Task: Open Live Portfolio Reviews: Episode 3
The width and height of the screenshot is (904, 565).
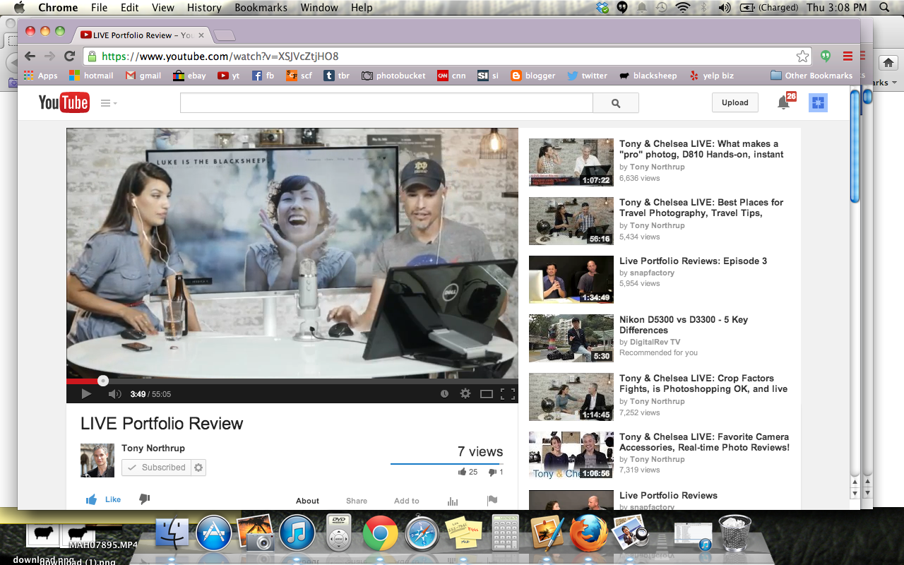Action: (x=693, y=261)
